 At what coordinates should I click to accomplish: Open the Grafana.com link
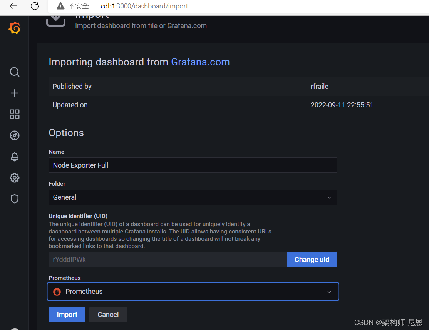pos(200,62)
